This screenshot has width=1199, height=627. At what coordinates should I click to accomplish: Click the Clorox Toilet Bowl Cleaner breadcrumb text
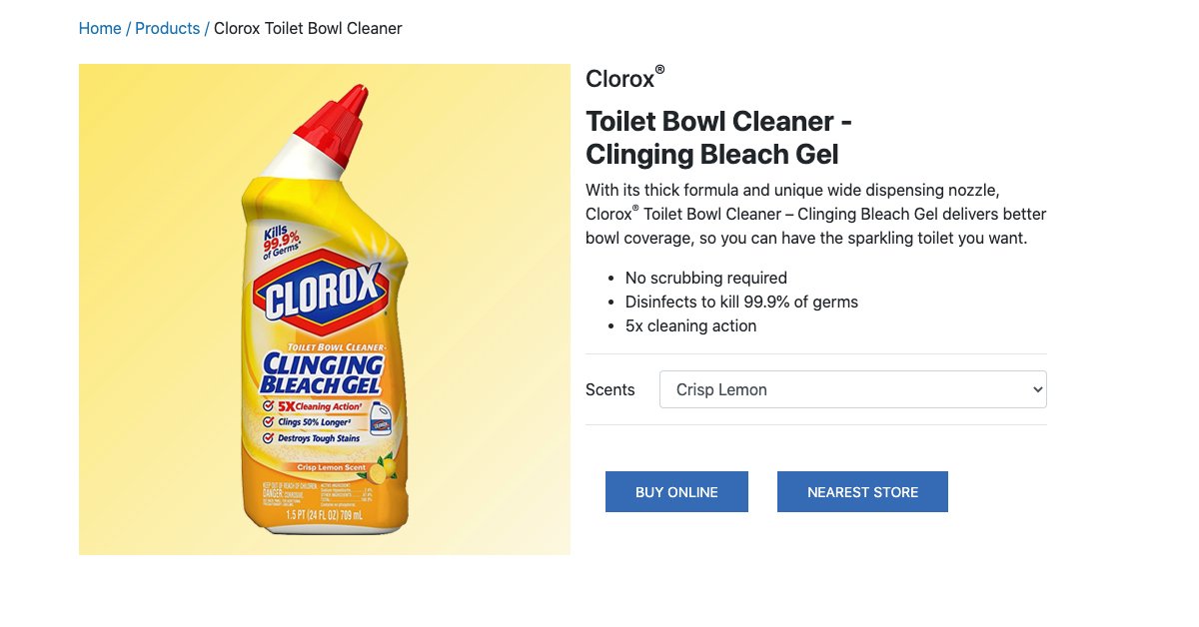(308, 28)
